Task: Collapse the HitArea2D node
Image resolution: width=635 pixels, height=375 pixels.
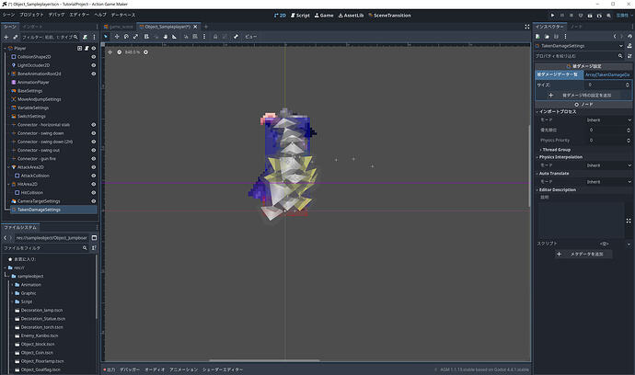Action: [9, 184]
